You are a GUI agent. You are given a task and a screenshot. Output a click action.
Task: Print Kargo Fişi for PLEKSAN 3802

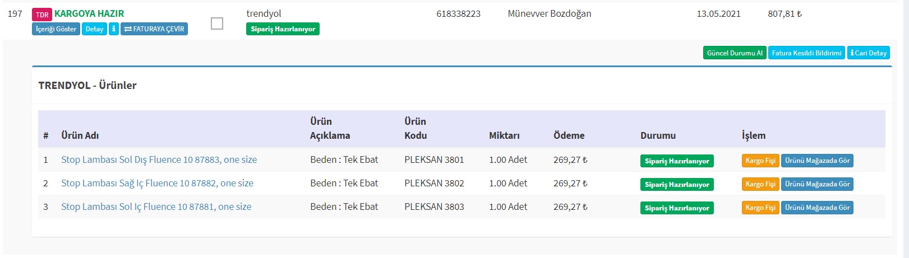pos(760,184)
